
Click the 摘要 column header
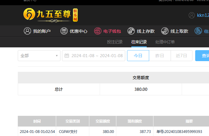tap(189, 121)
